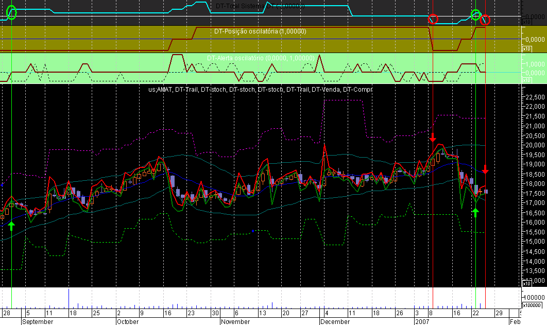Select the 100000 volume axis label
This screenshot has width=547, height=325.
tap(535, 298)
